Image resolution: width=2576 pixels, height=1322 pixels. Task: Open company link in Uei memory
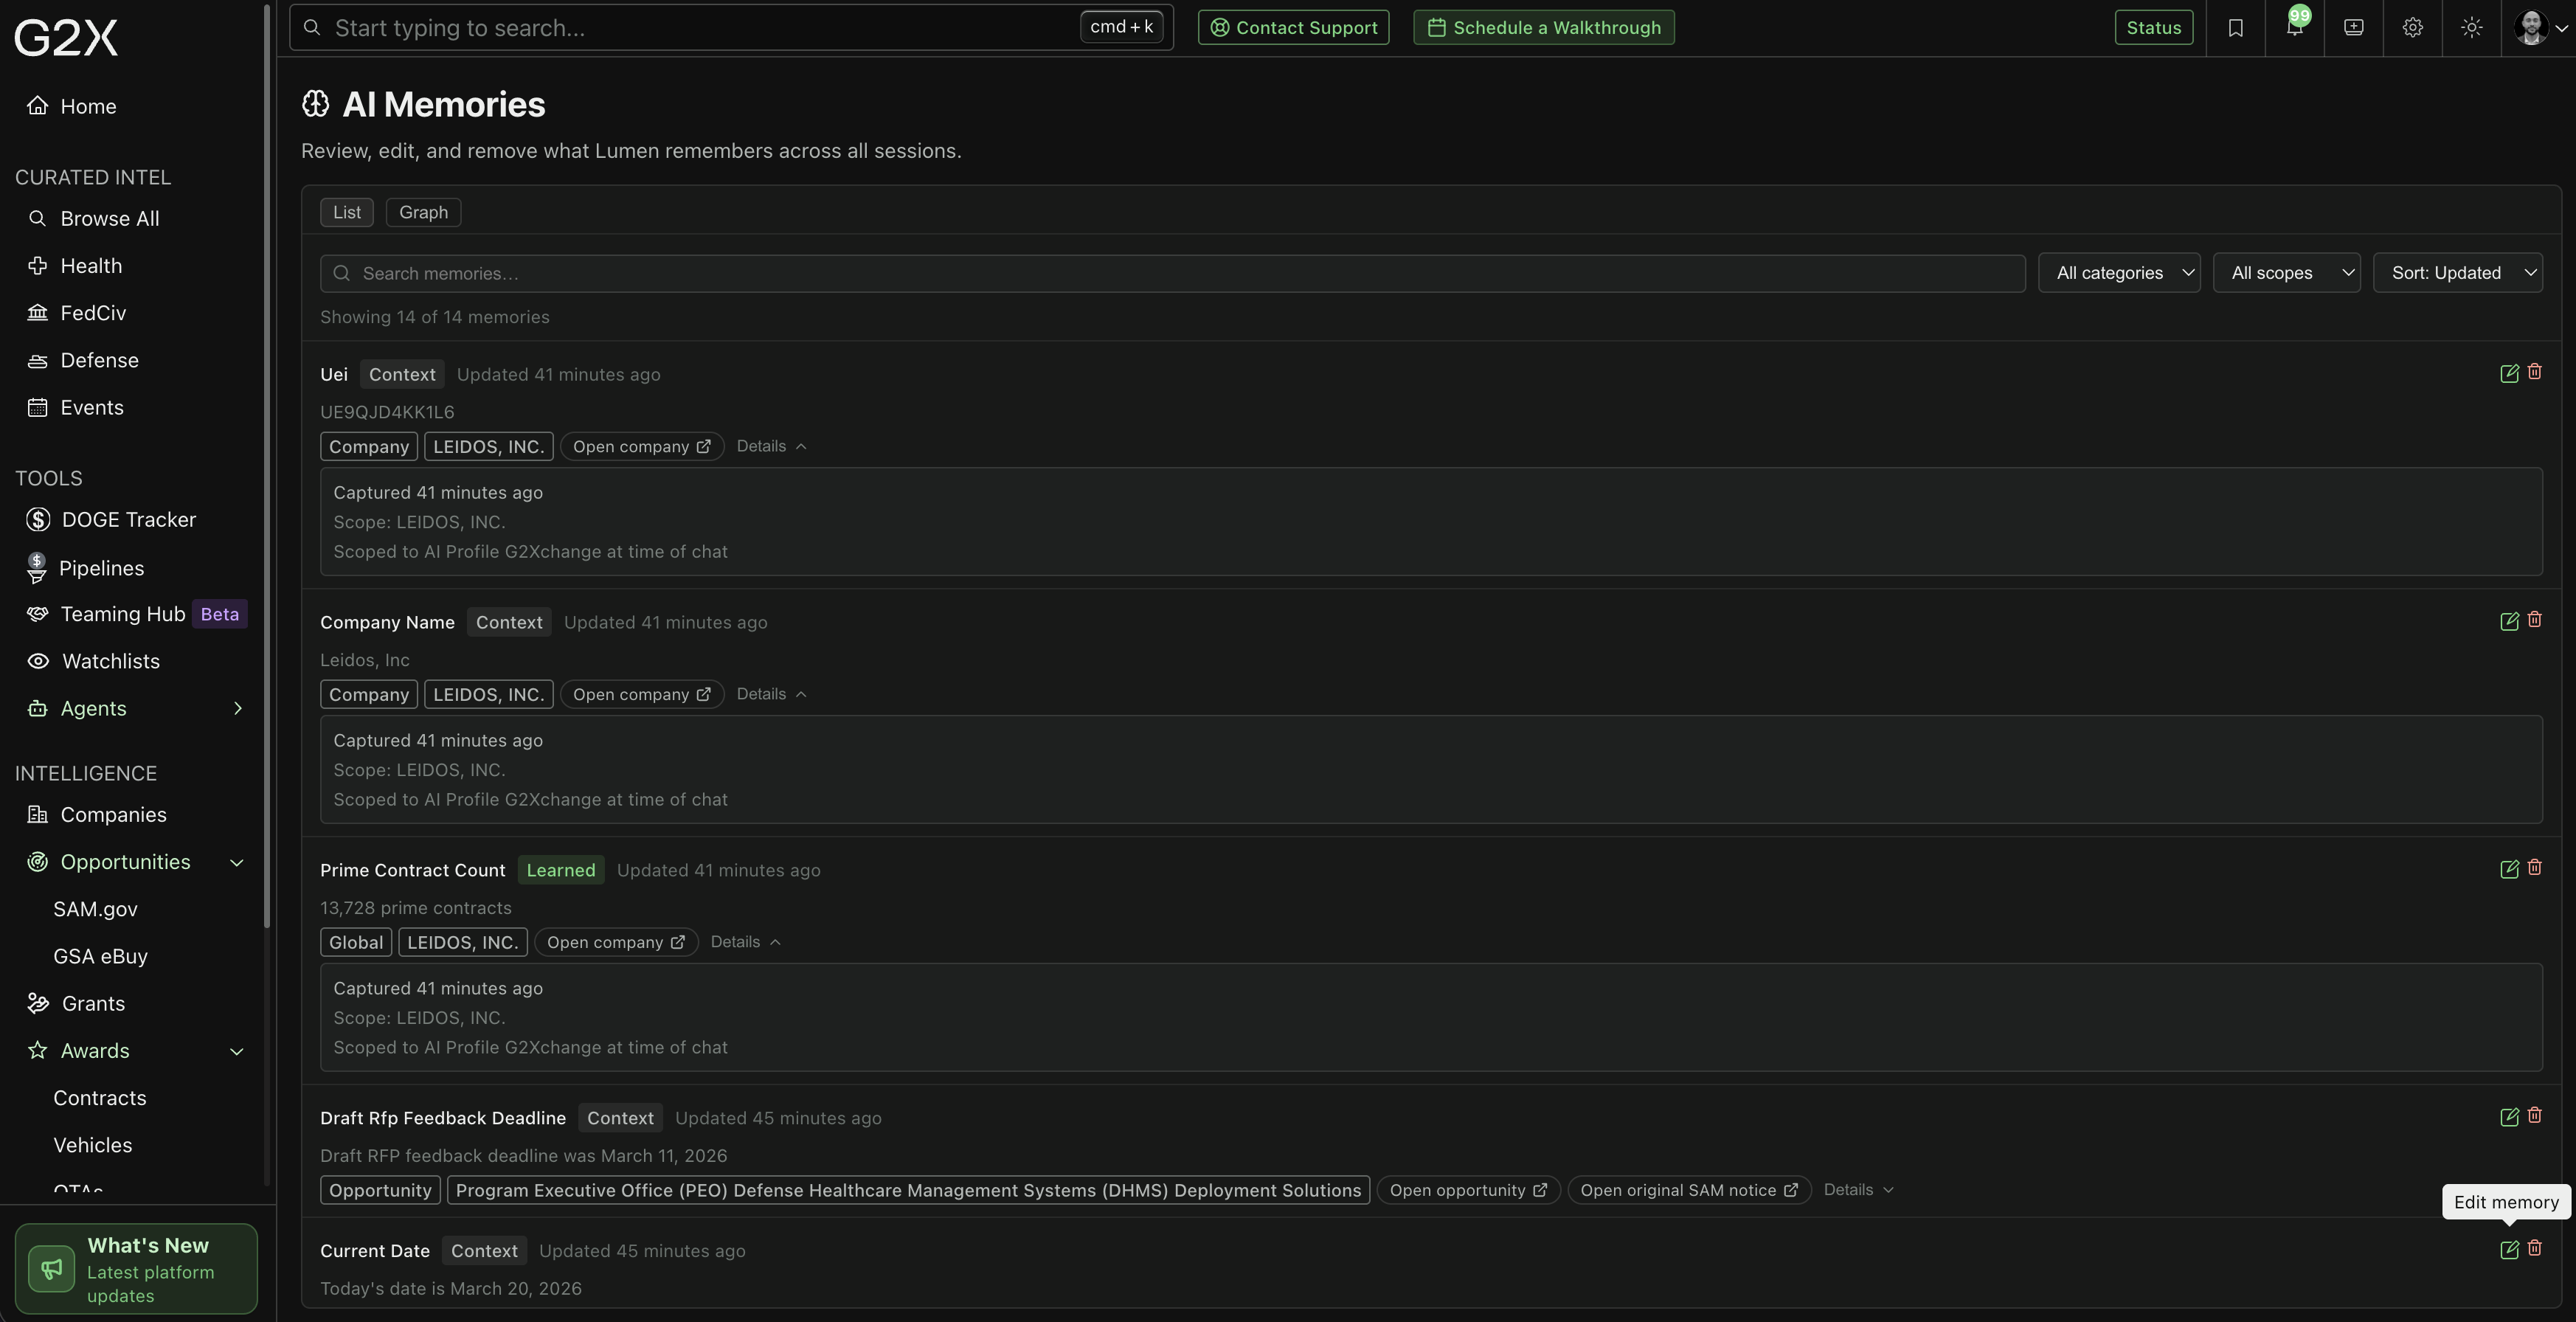coord(641,446)
